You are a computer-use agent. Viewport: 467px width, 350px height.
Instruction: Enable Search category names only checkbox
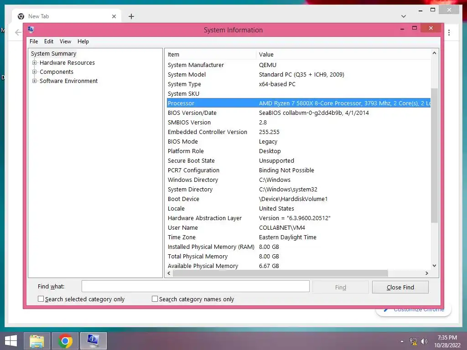[x=155, y=299]
